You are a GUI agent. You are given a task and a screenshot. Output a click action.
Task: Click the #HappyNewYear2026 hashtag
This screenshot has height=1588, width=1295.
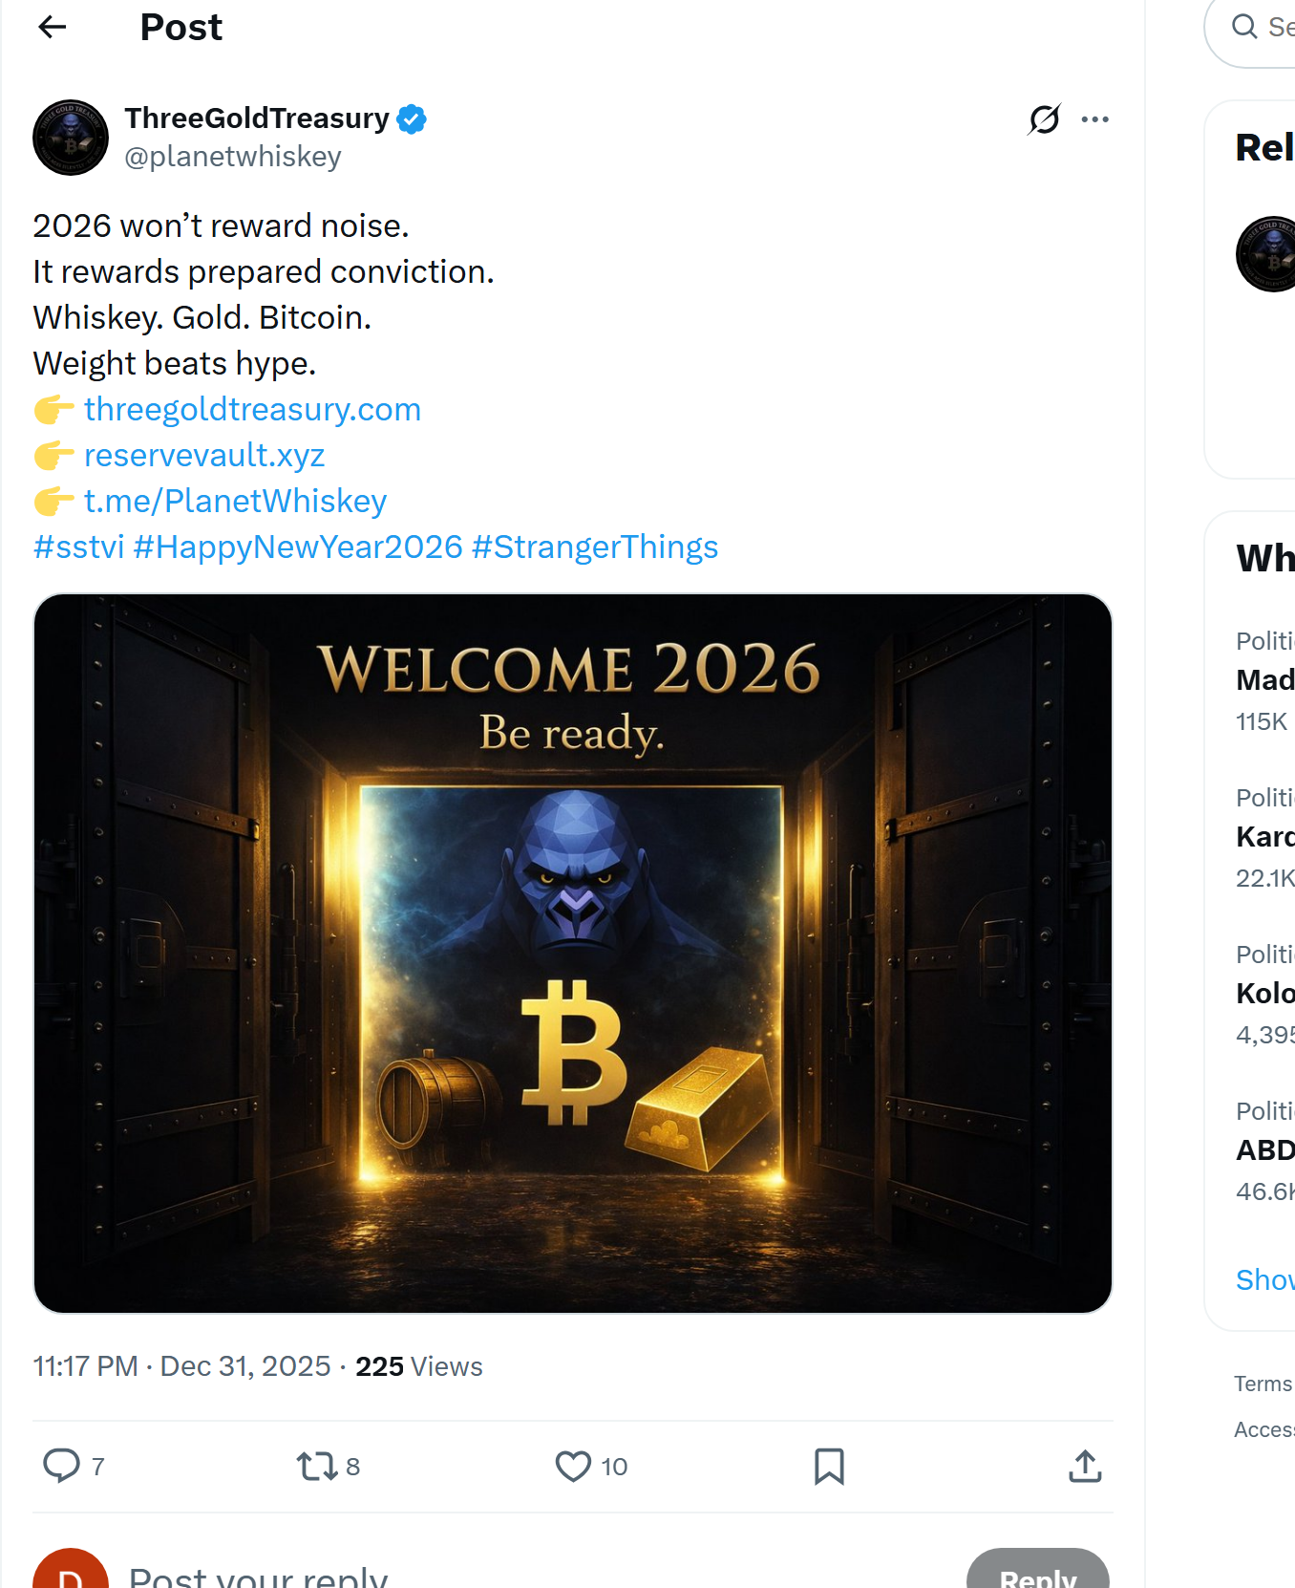pos(299,547)
